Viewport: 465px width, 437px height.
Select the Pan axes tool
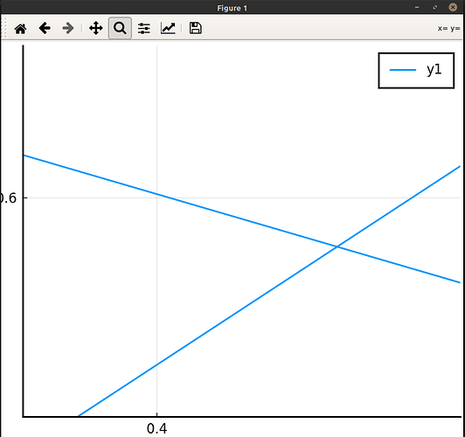coord(96,28)
